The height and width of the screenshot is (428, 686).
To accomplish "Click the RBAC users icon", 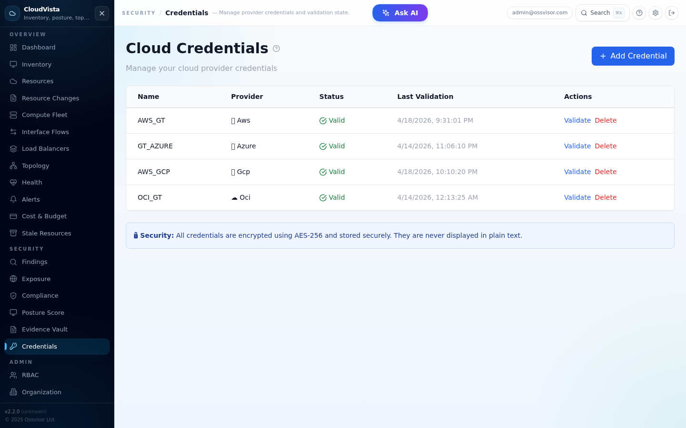I will [x=13, y=375].
